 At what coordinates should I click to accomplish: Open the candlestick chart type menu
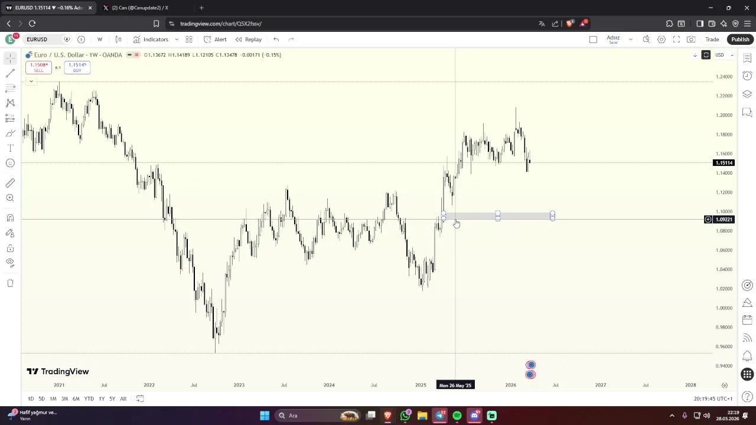118,40
